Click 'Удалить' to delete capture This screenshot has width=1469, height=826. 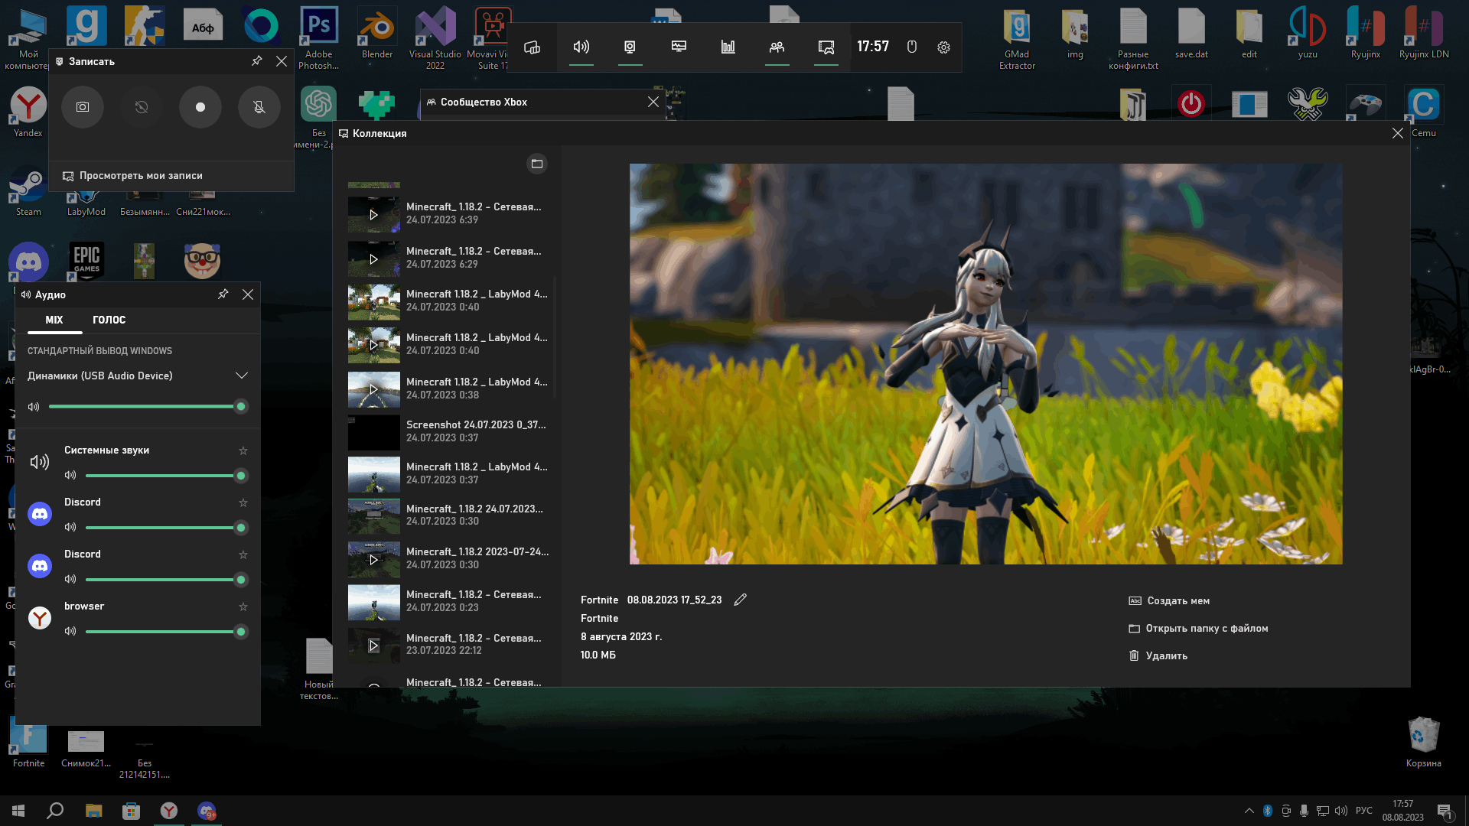point(1158,656)
